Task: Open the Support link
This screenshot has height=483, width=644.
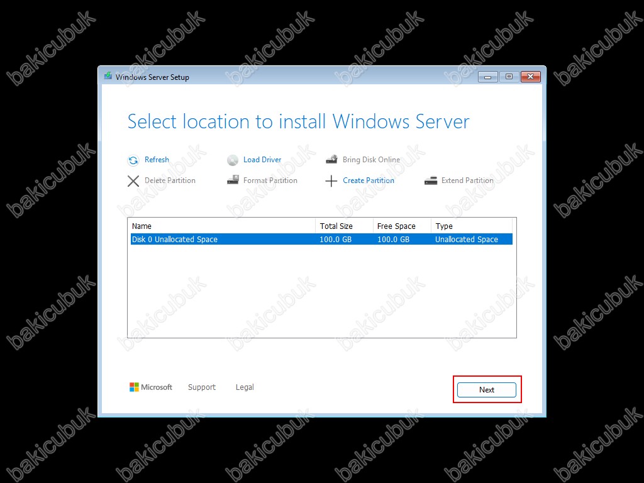Action: click(x=202, y=387)
